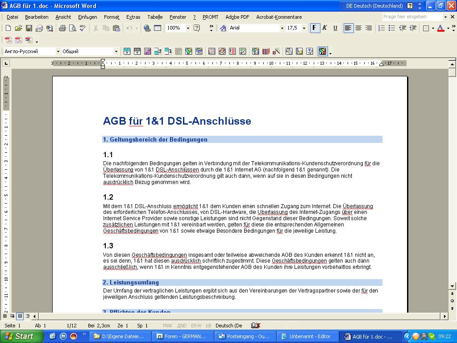Click the Convert to Adobe PDF icon
Viewport: 457px width, 343px height.
click(8, 40)
